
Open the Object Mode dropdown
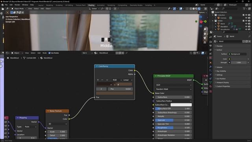click(x=19, y=9)
